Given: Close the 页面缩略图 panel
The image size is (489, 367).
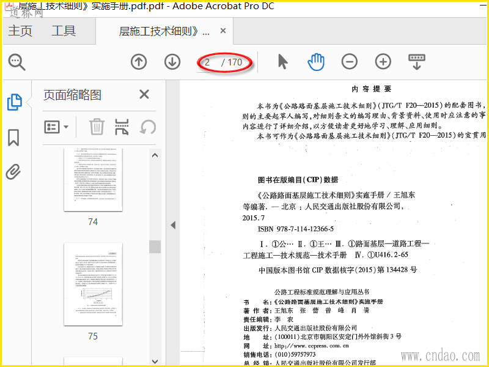Looking at the screenshot, I should click(x=144, y=94).
